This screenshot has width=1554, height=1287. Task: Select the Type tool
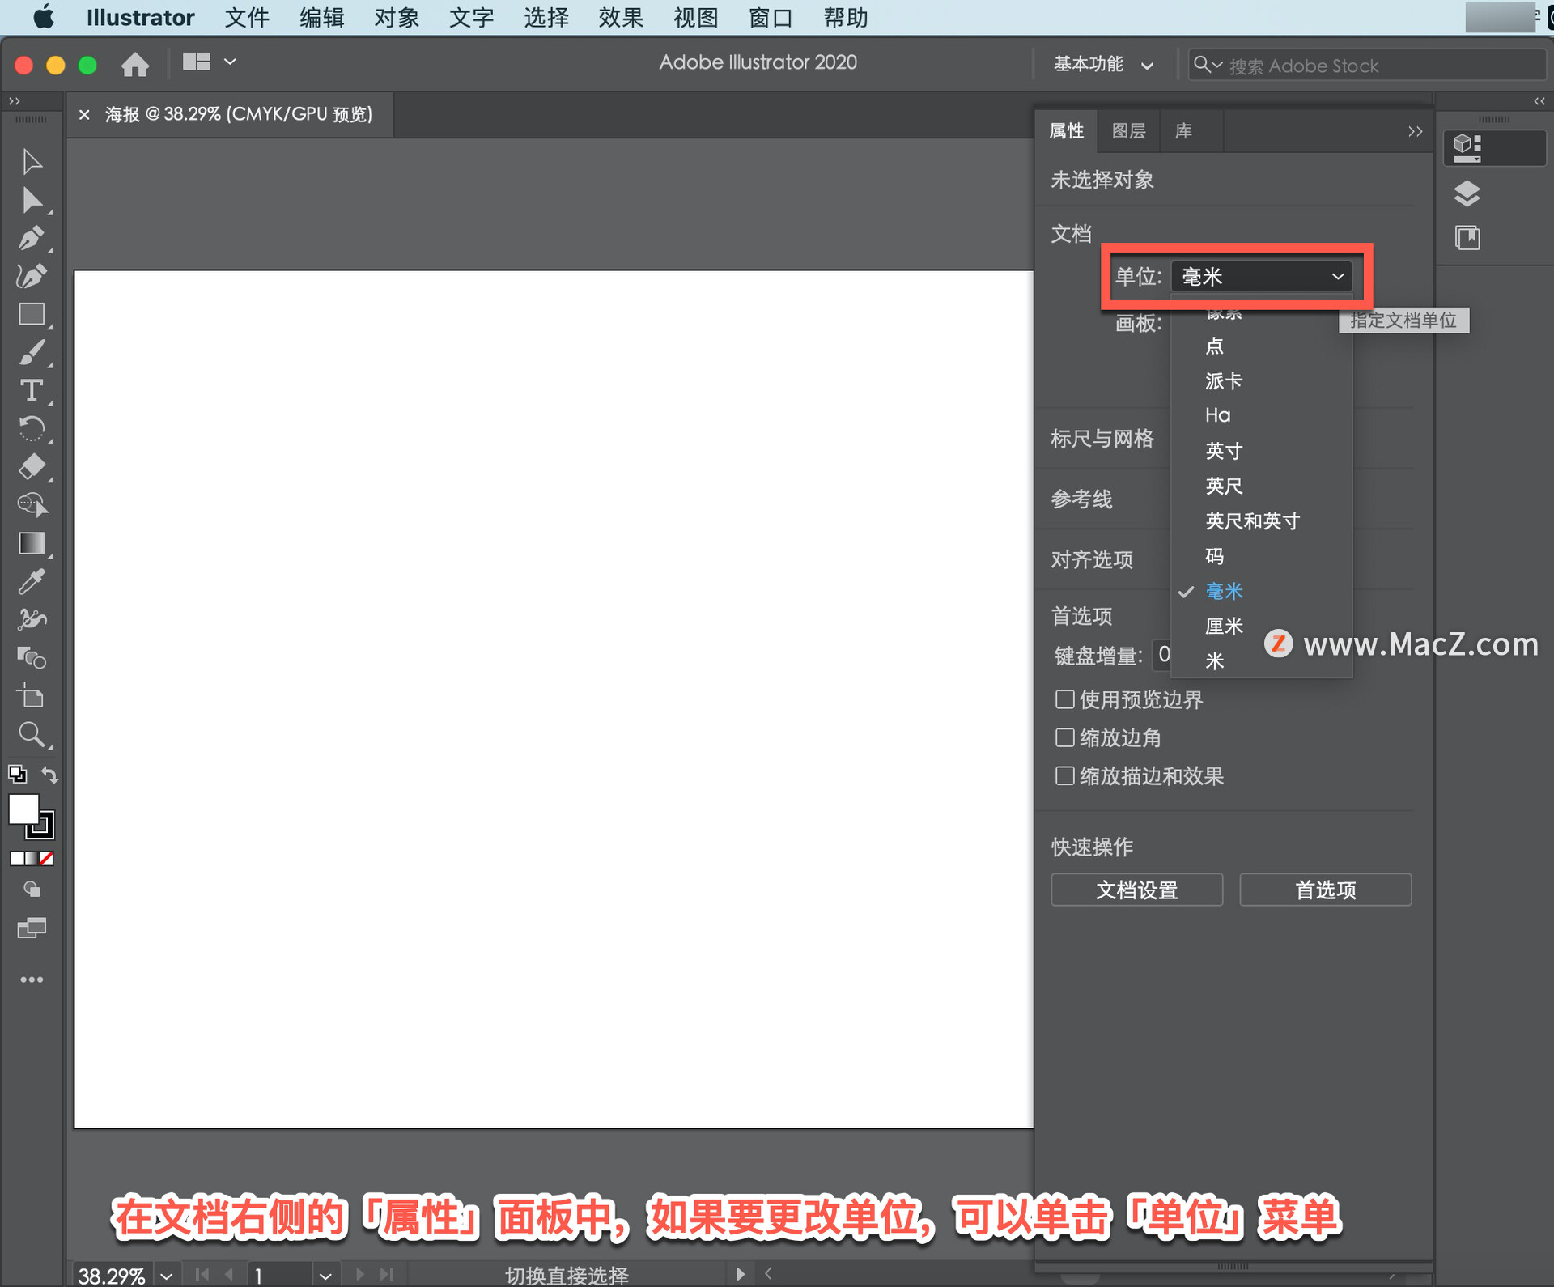[x=32, y=391]
